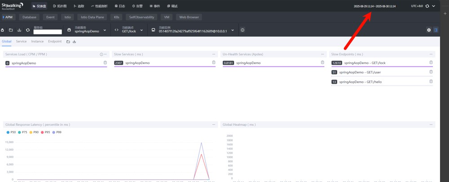Open the more options of Slow Services panel
Viewport: 449px width, 182px height.
pos(214,54)
